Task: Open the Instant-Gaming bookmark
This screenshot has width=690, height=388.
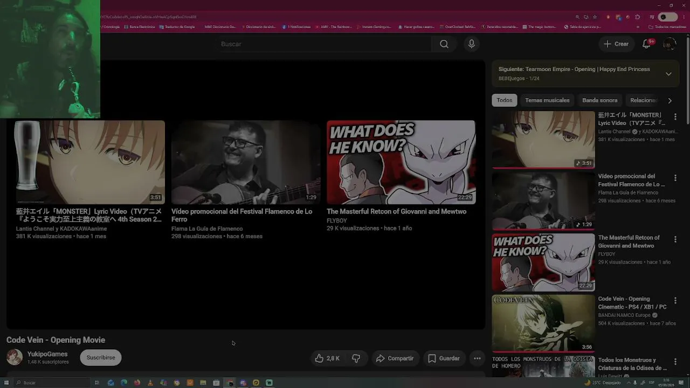Action: [375, 27]
